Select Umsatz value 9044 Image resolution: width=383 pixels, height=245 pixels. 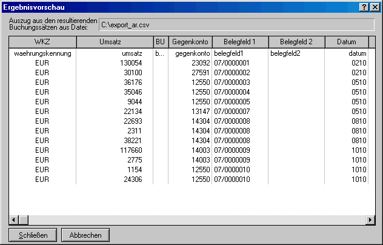[135, 102]
